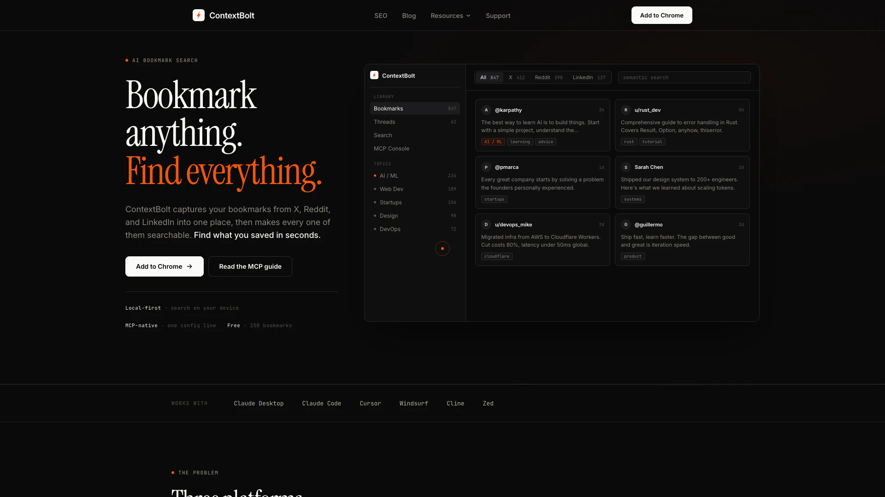Click the @pmarca avatar circle
Screen dimensions: 885x497
(x=486, y=167)
